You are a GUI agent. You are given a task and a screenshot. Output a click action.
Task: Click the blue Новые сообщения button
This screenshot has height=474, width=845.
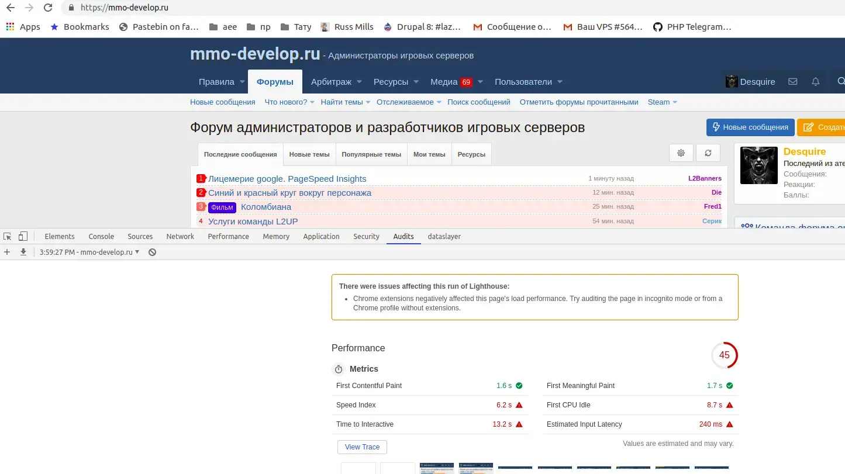(750, 127)
